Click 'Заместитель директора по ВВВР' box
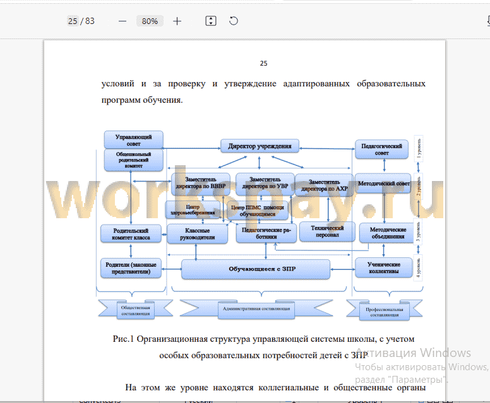Image resolution: width=490 pixels, height=403 pixels. [201, 183]
